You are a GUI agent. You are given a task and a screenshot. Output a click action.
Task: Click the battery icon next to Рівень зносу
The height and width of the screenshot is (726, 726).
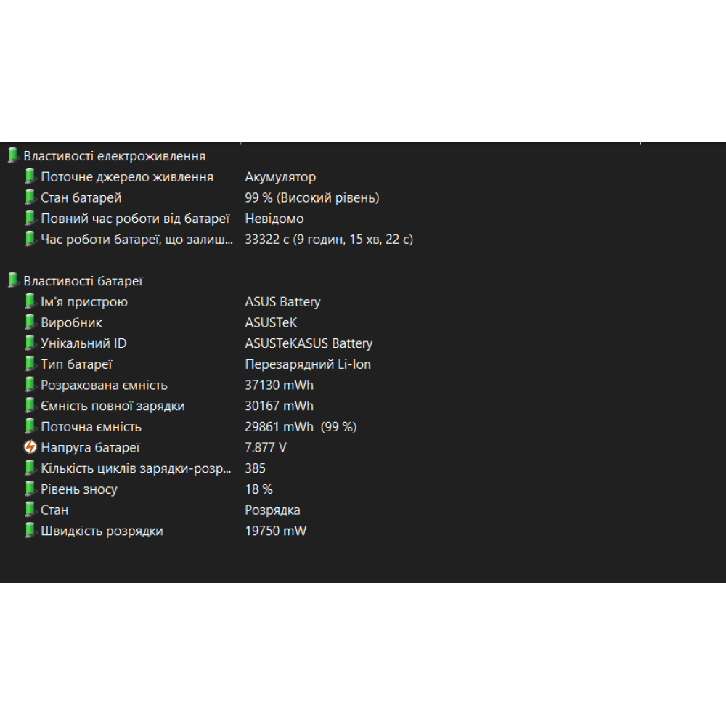(30, 489)
